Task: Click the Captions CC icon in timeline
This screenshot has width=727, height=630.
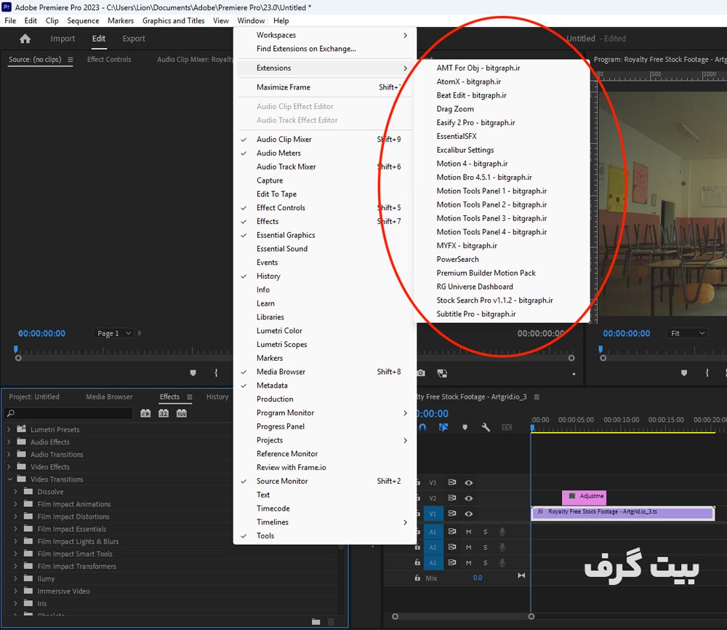Action: pyautogui.click(x=507, y=427)
